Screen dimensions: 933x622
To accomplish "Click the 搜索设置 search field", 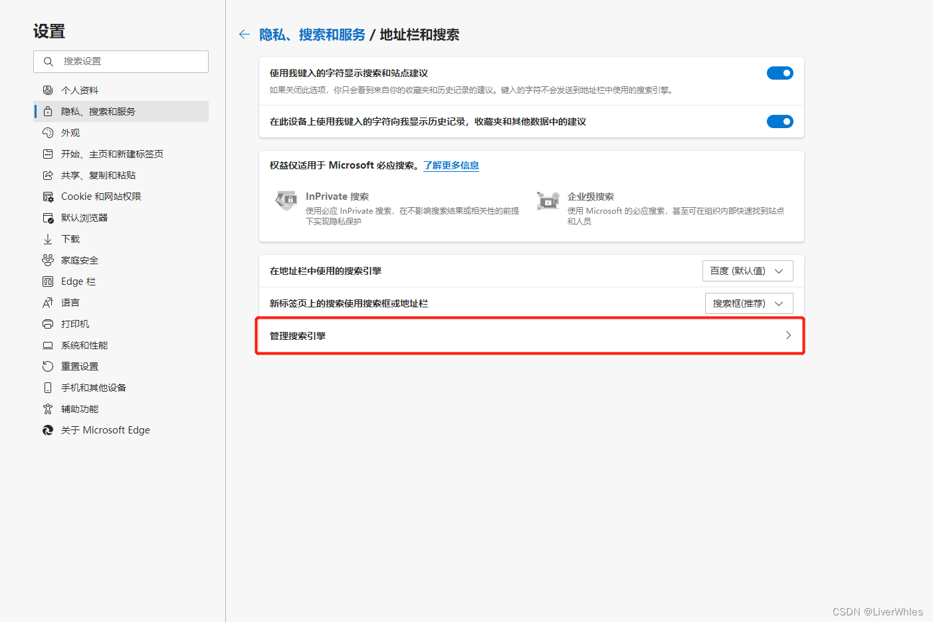I will [121, 62].
